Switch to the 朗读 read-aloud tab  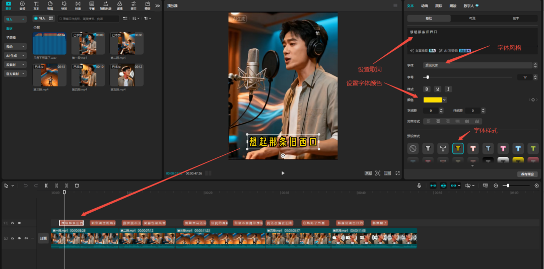453,6
